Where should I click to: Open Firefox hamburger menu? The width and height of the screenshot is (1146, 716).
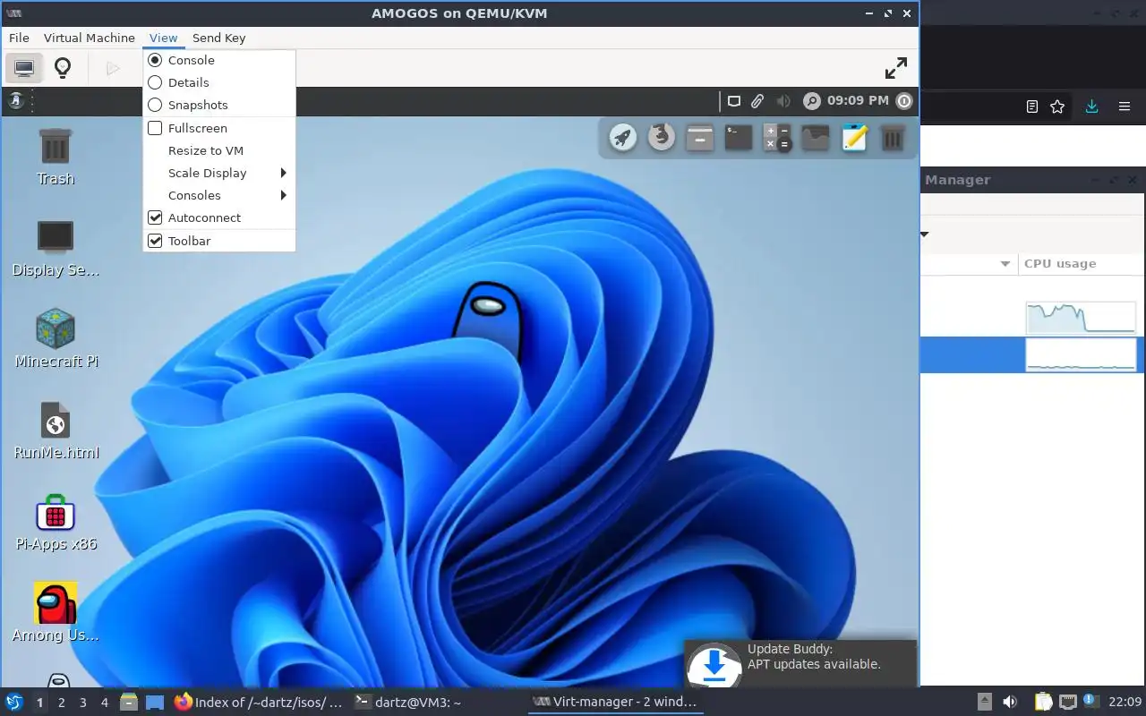pyautogui.click(x=1125, y=107)
